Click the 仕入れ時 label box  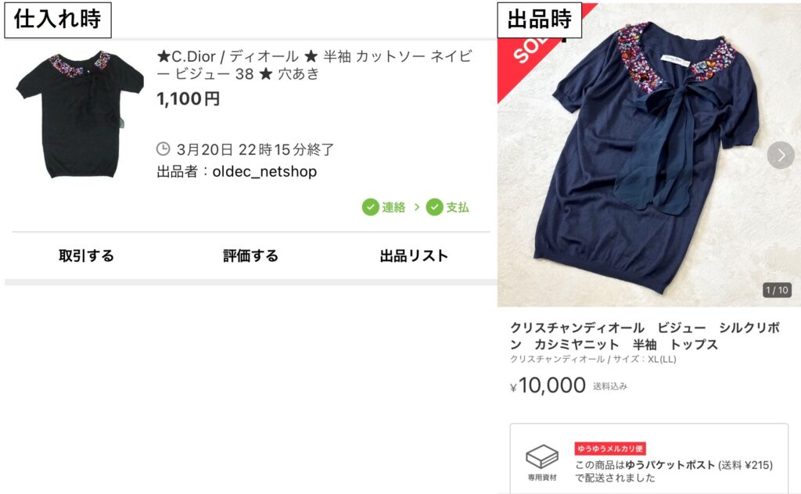tap(58, 20)
